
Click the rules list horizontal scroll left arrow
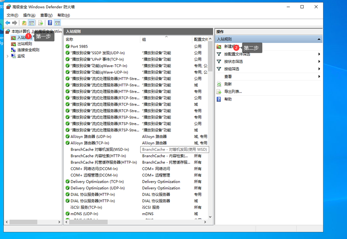(67, 222)
